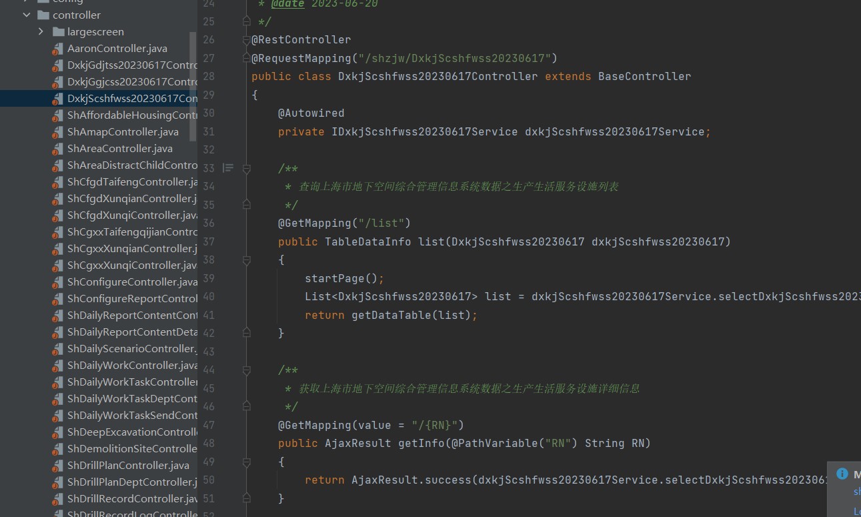The height and width of the screenshot is (517, 861).
Task: Open ShConfigureController.java file
Action: click(x=132, y=282)
